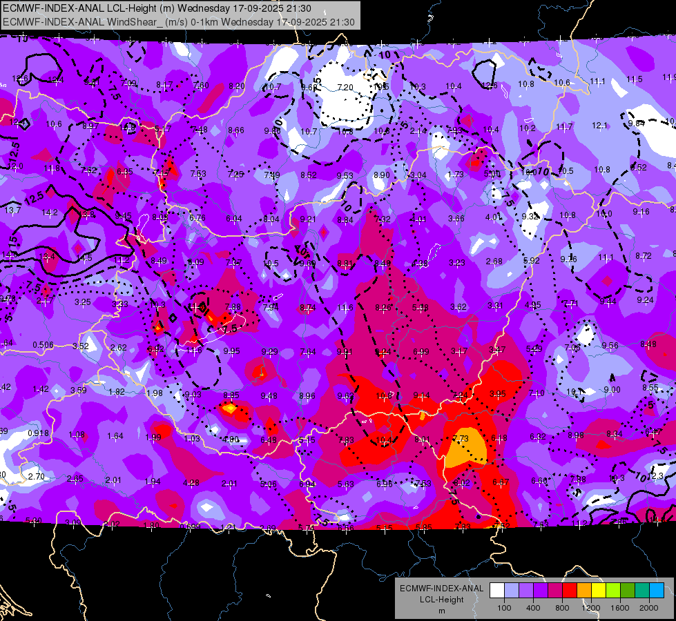Click the 7.73 value in the orange area

[x=461, y=438]
